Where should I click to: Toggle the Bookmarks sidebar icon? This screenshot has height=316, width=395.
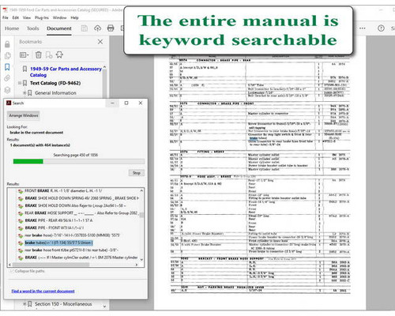(7, 67)
